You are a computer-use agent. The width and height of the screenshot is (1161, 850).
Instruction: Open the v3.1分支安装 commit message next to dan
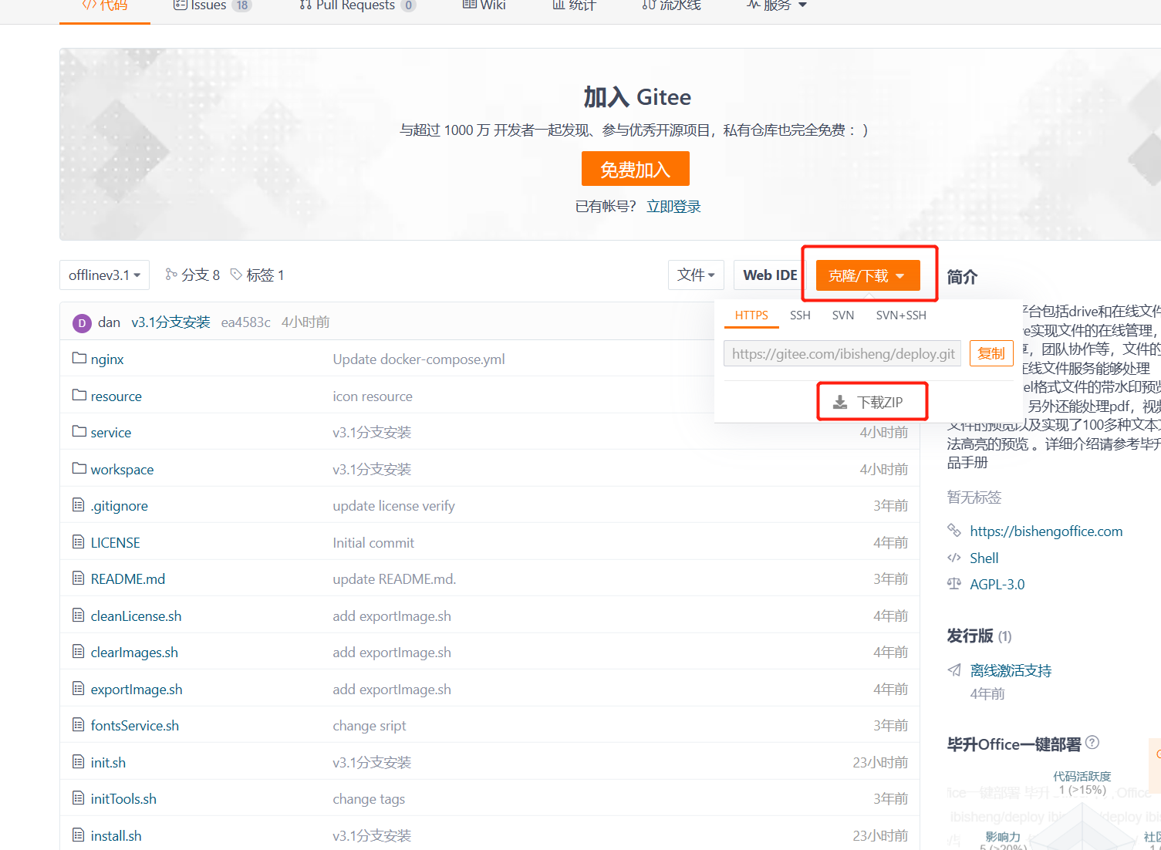pyautogui.click(x=170, y=322)
